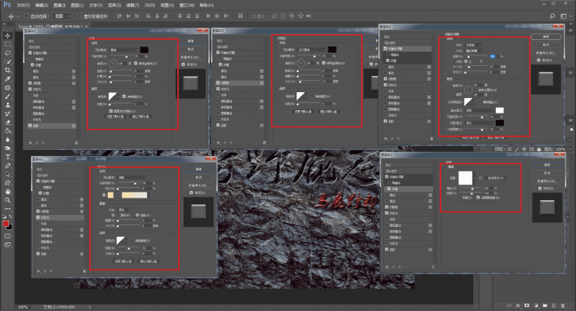
Task: Select the Move tool in the toolbox
Action: pyautogui.click(x=7, y=36)
